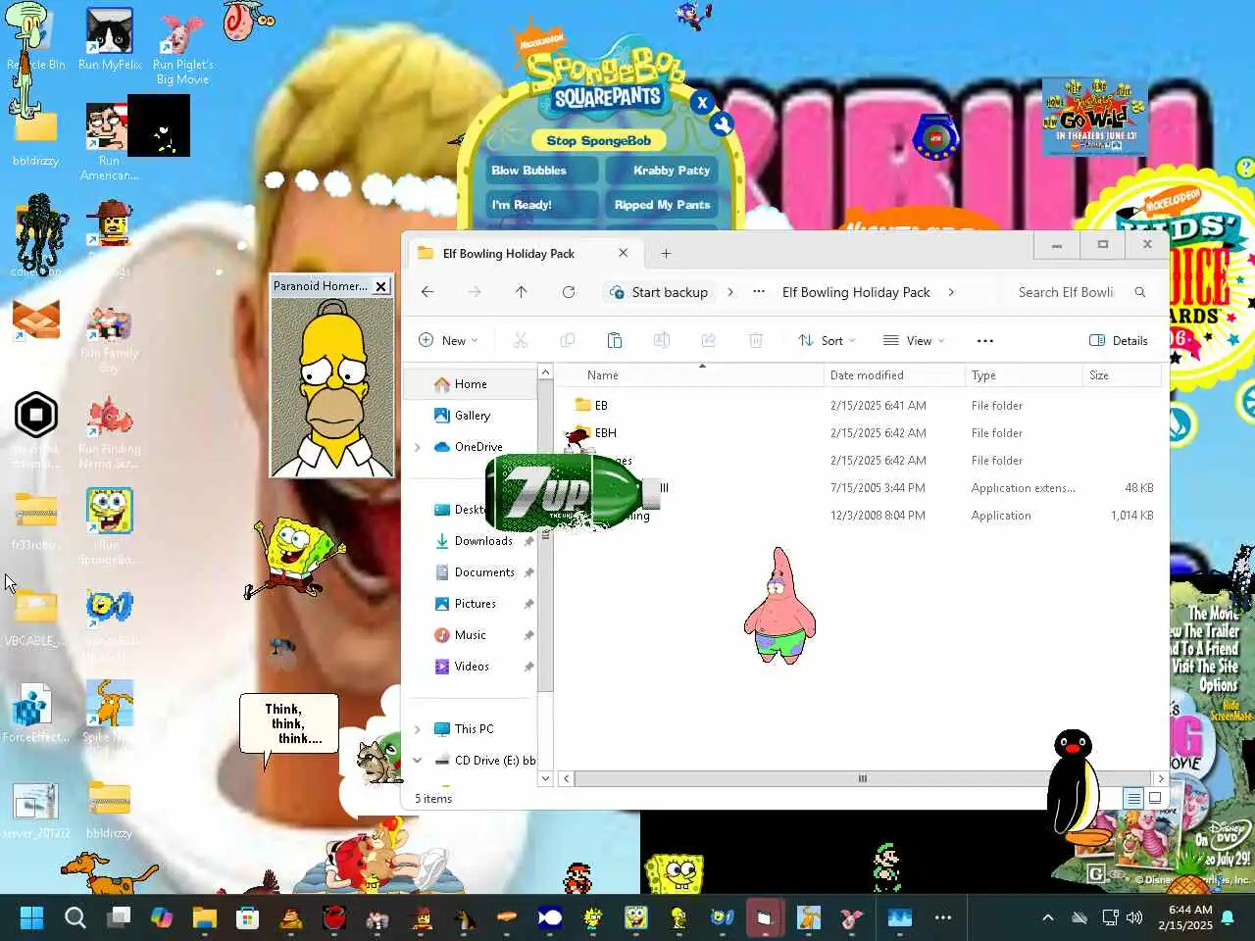Expand the OneDrive tree node chevron

point(418,447)
